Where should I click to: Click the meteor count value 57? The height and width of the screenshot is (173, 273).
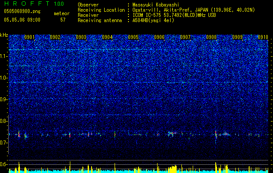[63, 20]
